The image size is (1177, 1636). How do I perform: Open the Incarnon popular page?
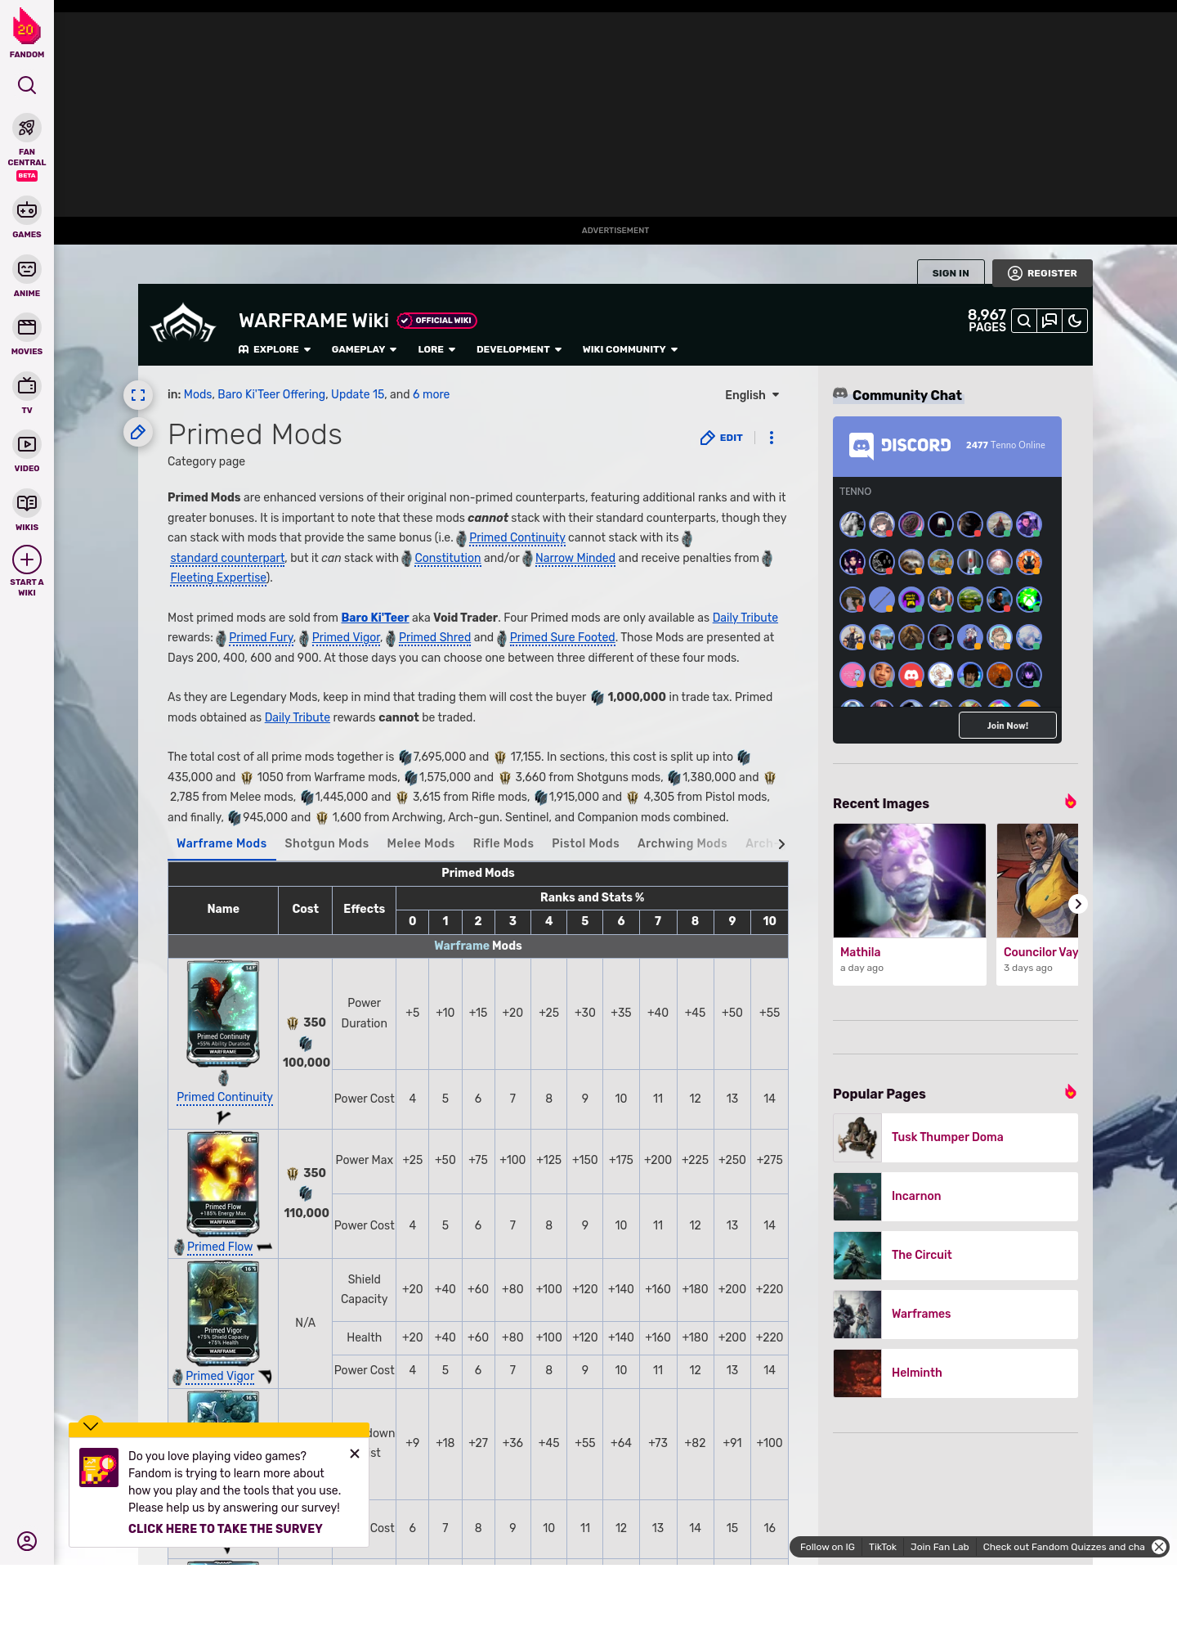[x=955, y=1196]
